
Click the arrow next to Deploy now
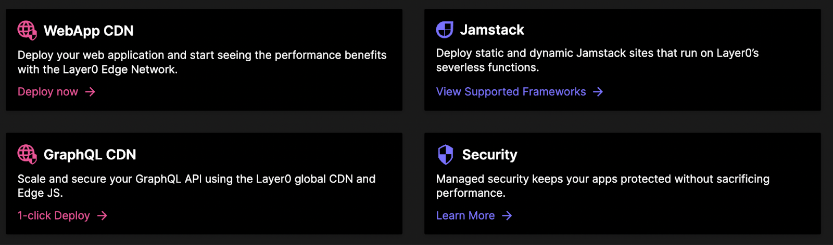91,92
